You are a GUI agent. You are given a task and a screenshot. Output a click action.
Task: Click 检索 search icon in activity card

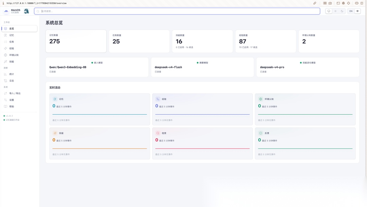click(158, 133)
